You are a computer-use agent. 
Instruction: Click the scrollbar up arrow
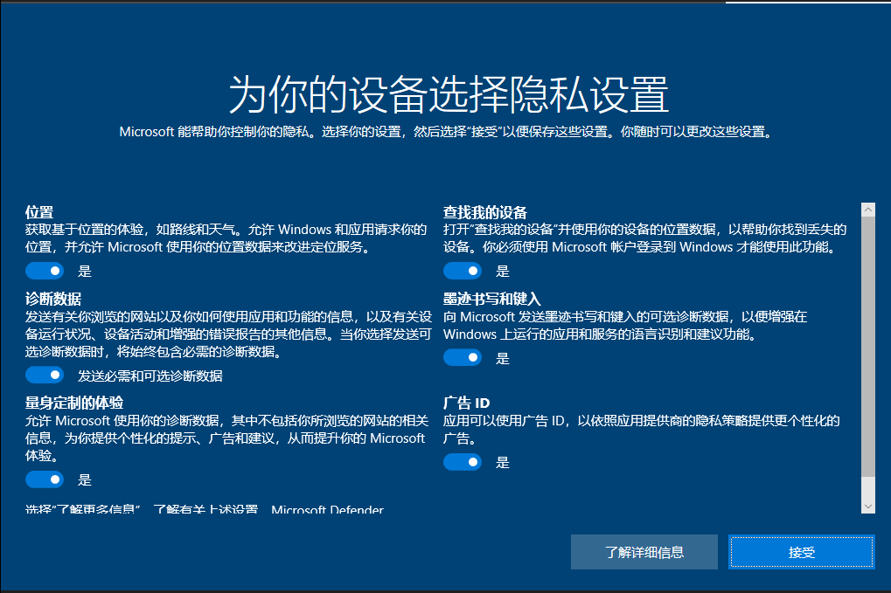(x=867, y=210)
